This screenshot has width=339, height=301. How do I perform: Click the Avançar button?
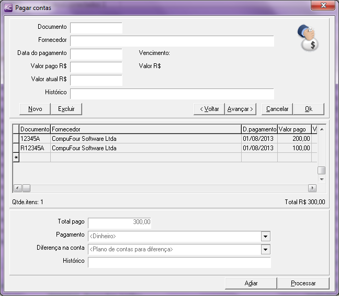[240, 109]
